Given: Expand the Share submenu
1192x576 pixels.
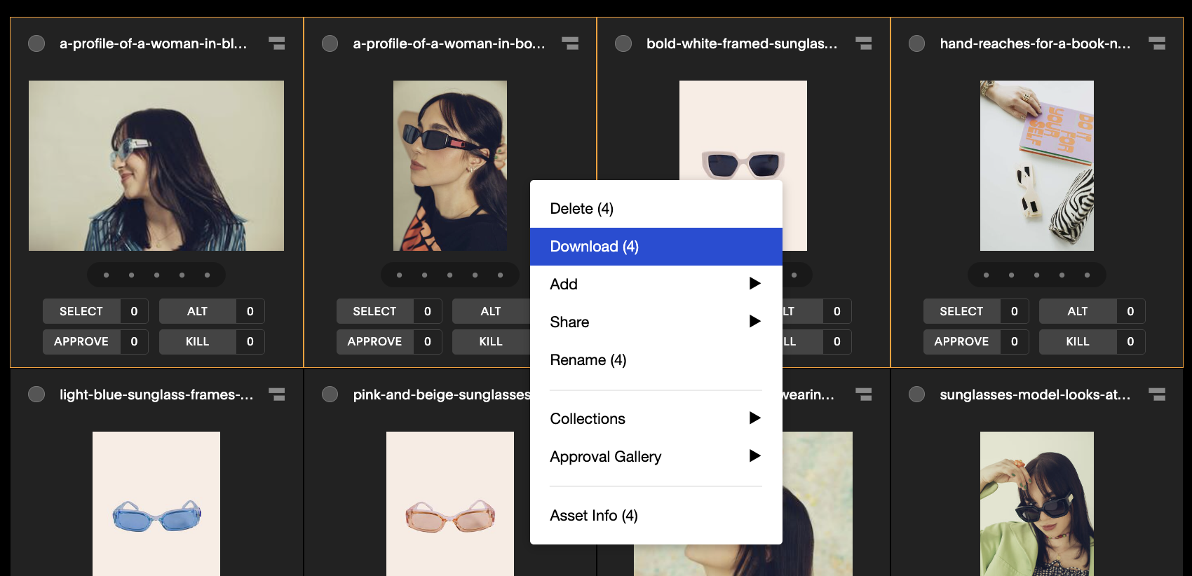Looking at the screenshot, I should [656, 322].
